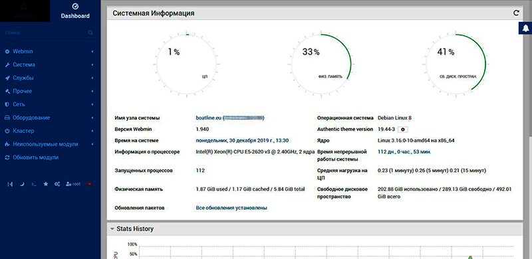Open the command shell terminal icon
This screenshot has width=532, height=259.
click(34, 184)
